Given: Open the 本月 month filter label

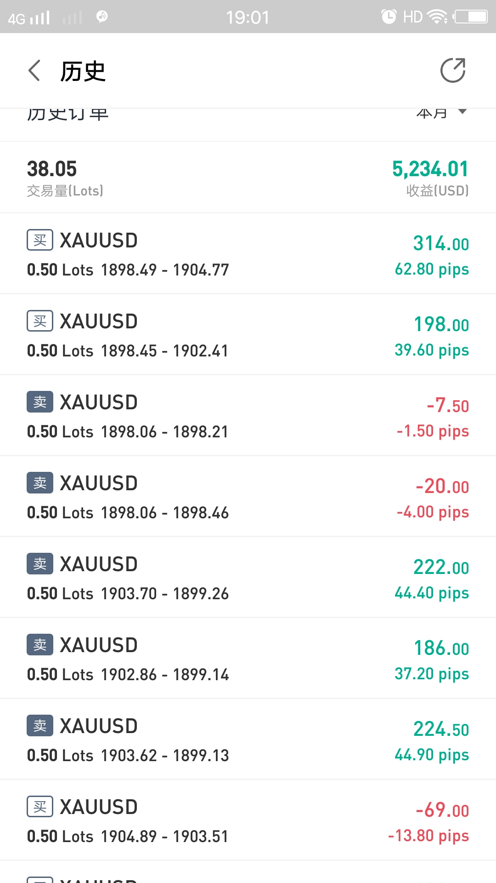Looking at the screenshot, I should click(x=432, y=113).
